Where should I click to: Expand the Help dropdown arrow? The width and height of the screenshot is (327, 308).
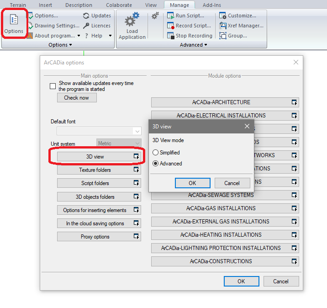click(x=111, y=36)
